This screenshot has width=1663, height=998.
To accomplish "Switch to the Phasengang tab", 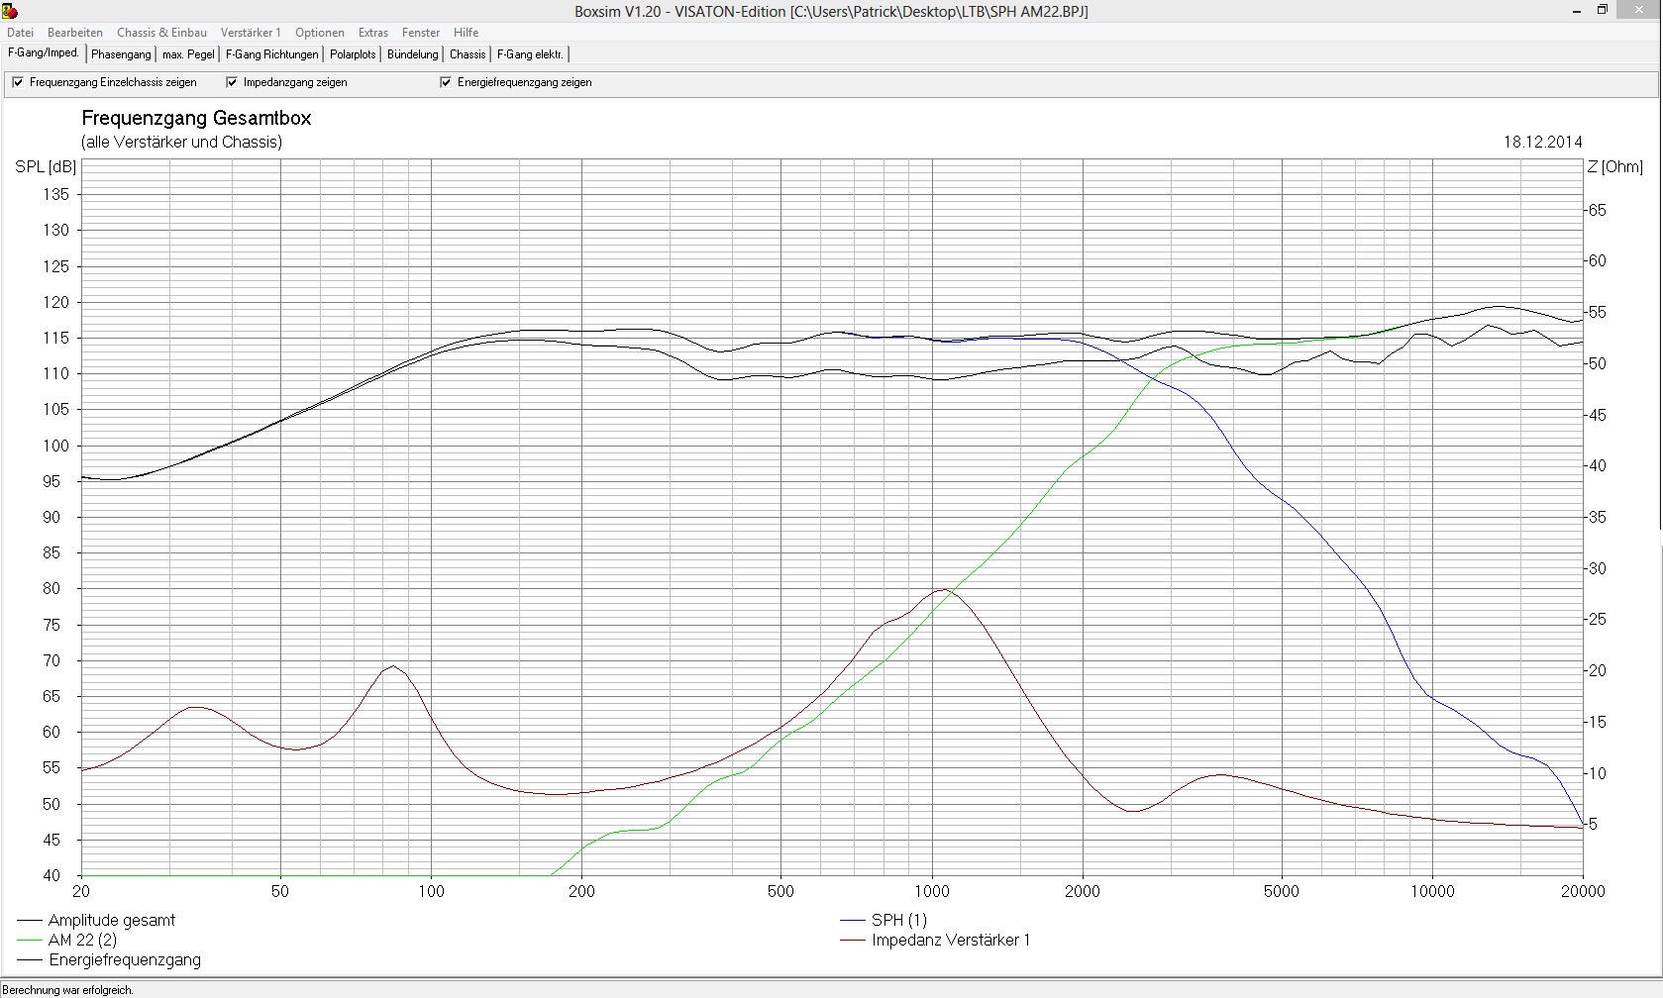I will pos(121,54).
